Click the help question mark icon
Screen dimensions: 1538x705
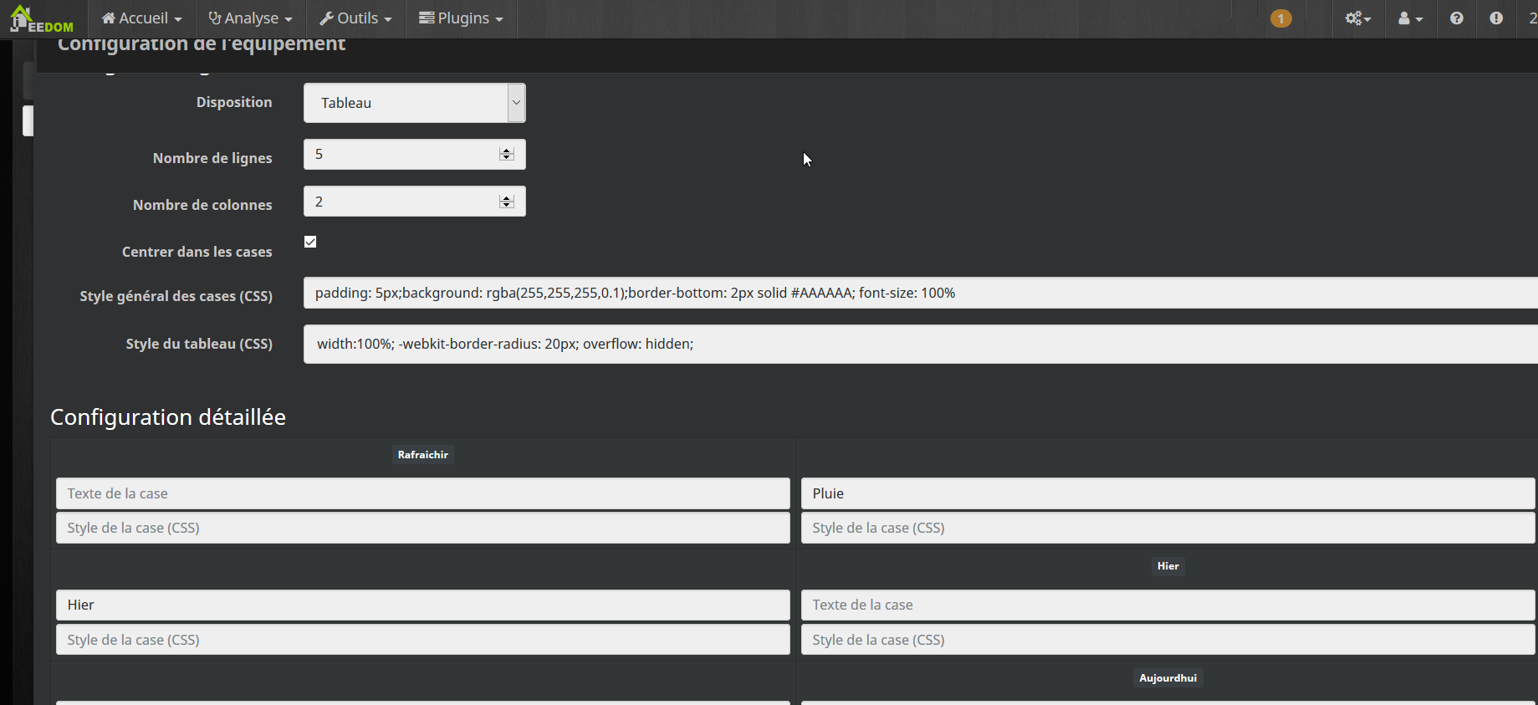[1457, 18]
